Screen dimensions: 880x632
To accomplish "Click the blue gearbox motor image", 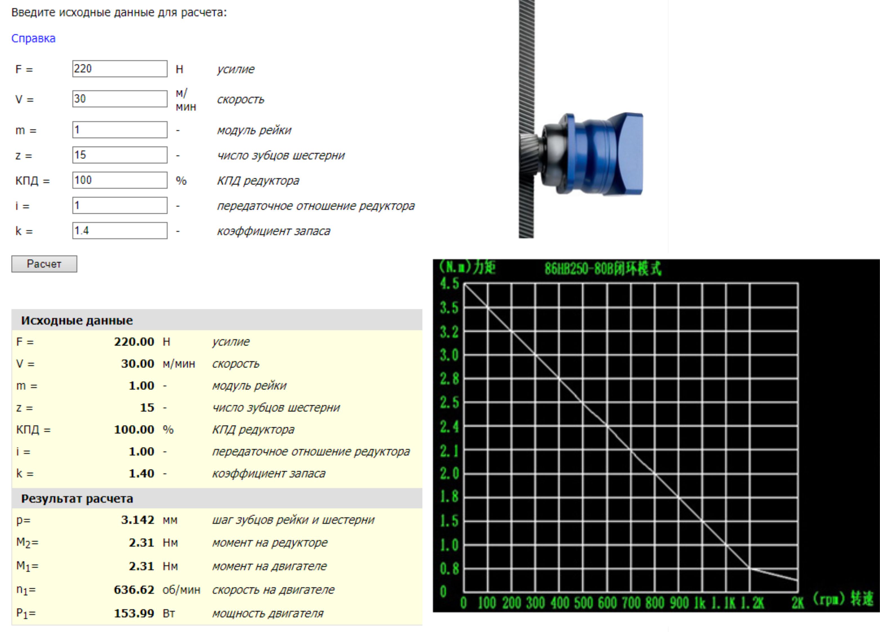I will click(x=594, y=155).
